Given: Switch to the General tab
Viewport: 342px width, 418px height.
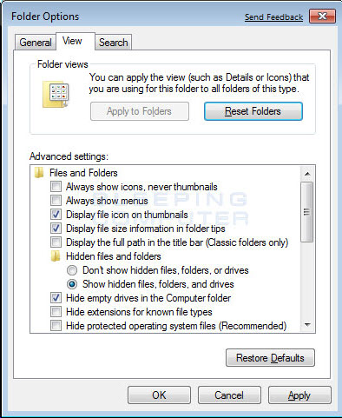Looking at the screenshot, I should point(36,43).
